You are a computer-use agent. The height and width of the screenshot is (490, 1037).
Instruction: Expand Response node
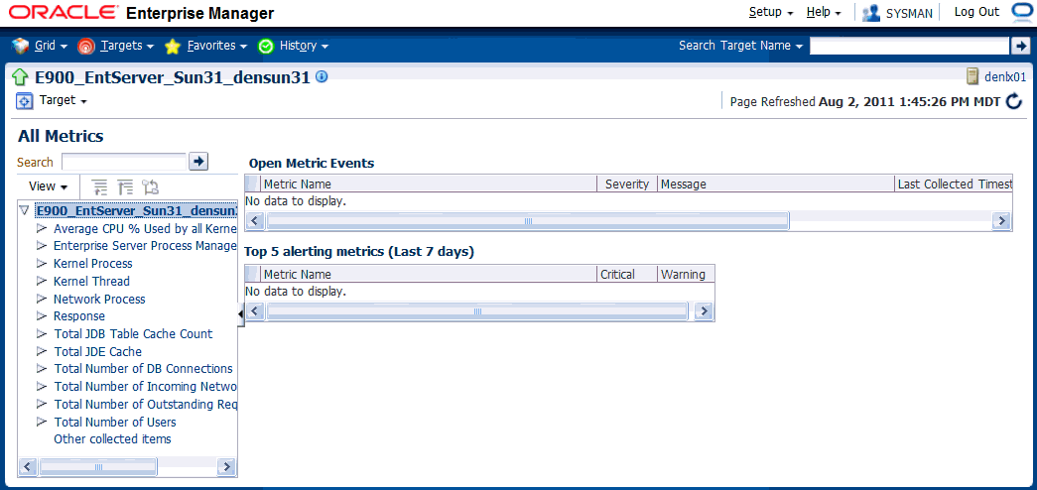tap(42, 316)
